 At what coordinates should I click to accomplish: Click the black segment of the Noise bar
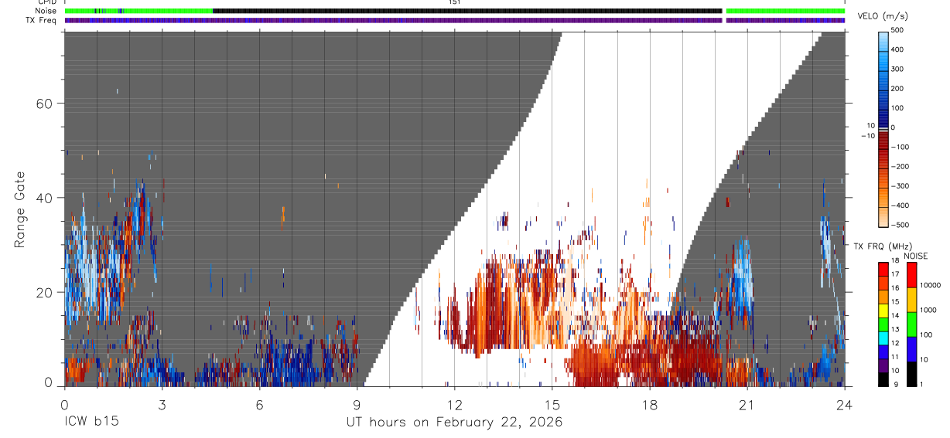point(467,11)
